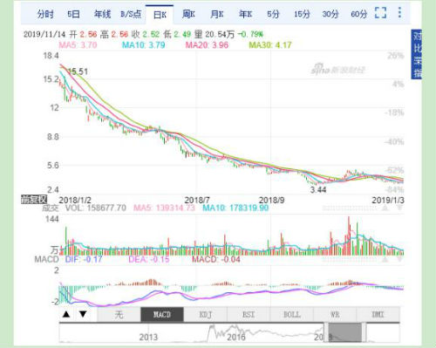Click the black up arrow indicator button

[66, 314]
